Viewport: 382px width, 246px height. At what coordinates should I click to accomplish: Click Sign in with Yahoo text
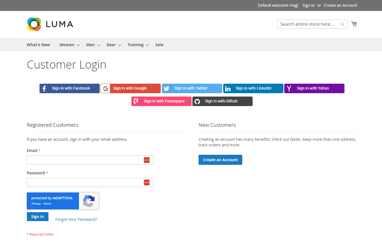pos(313,88)
